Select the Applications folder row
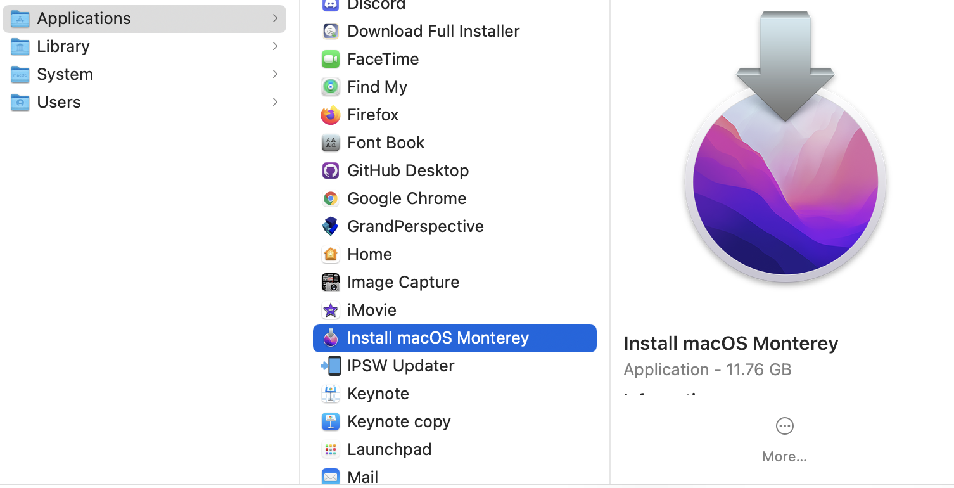954x488 pixels. [144, 18]
